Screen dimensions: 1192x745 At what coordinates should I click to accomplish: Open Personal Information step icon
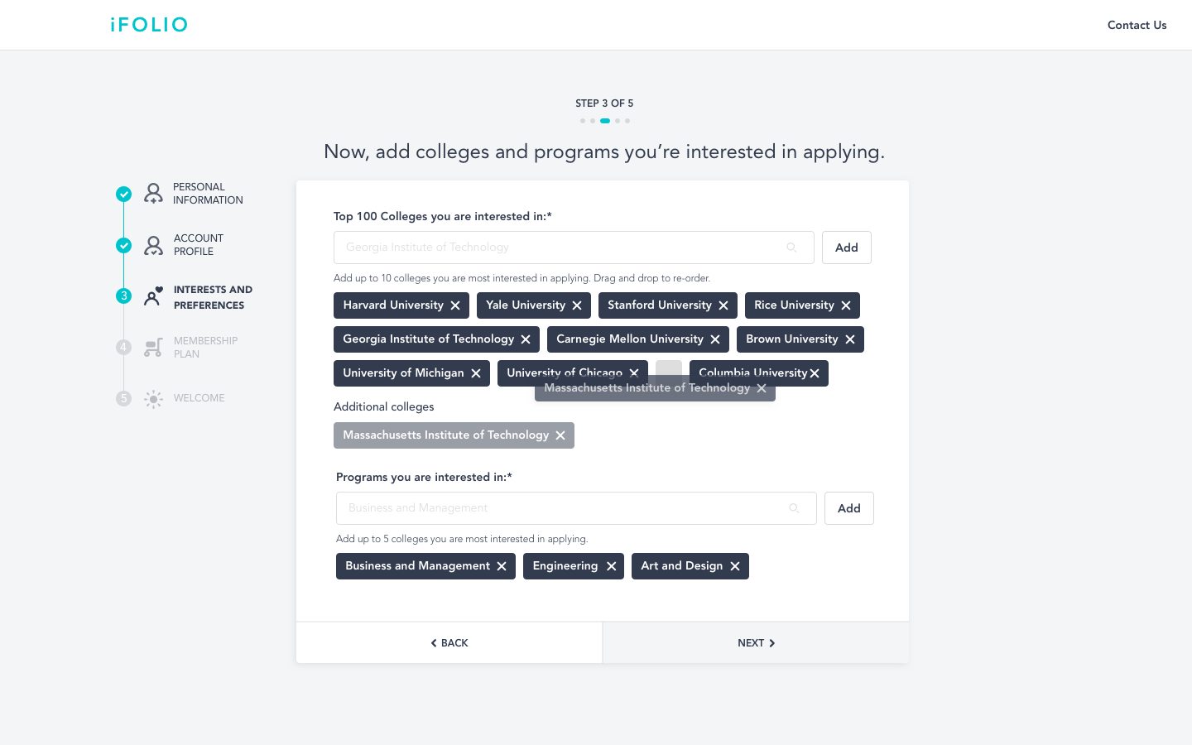pos(153,194)
